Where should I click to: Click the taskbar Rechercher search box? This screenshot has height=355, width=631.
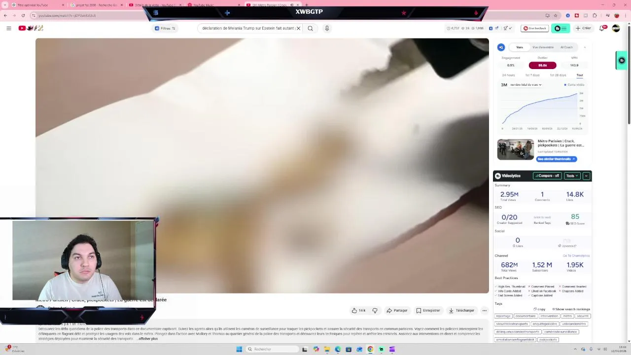coord(272,349)
